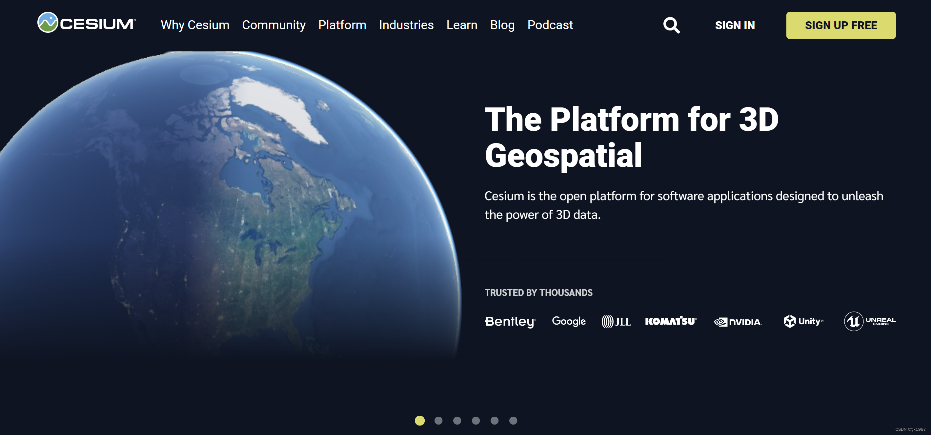This screenshot has width=931, height=435.
Task: Open the Learn menu item
Action: 461,25
